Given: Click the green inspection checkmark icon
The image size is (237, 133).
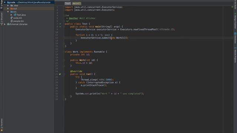Looking at the screenshot, I should tap(232, 7).
